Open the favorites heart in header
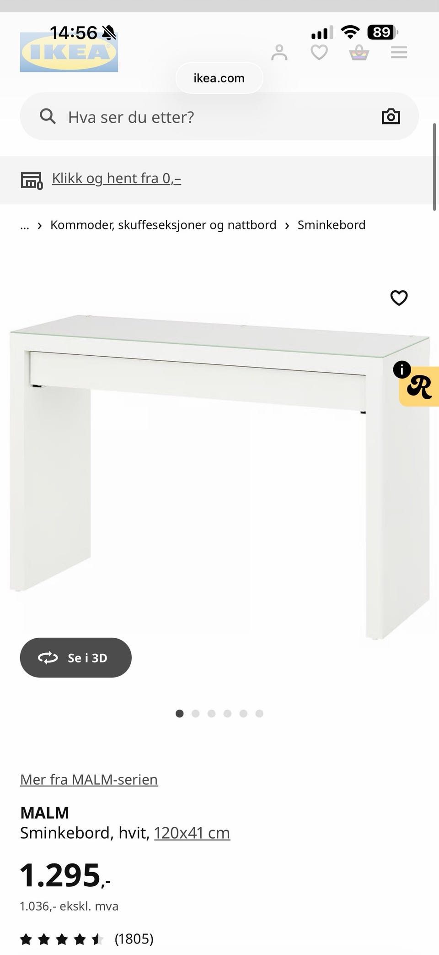439x955 pixels. [319, 53]
